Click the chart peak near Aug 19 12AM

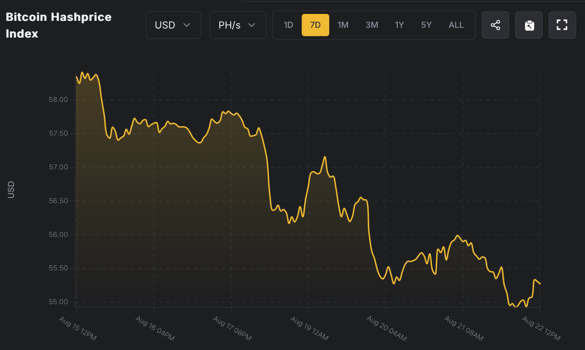[325, 157]
